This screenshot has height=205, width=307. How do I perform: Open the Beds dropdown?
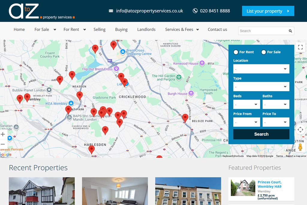(247, 104)
